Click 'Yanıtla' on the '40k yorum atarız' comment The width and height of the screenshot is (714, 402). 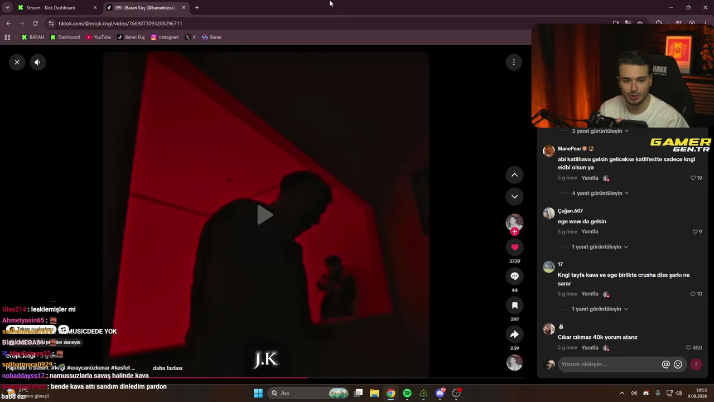[590, 347]
